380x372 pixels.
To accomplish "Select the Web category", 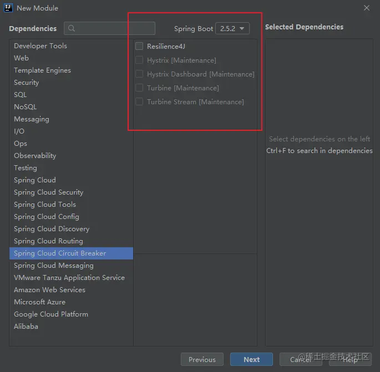I will (x=71, y=58).
